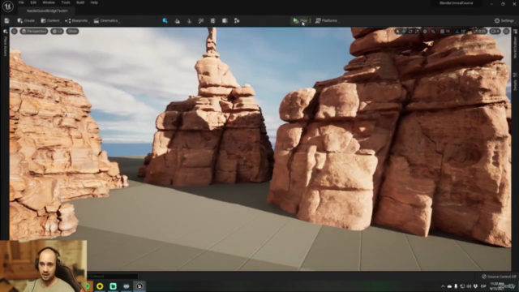Open the Lit view mode dropdown
519x292 pixels.
58,31
